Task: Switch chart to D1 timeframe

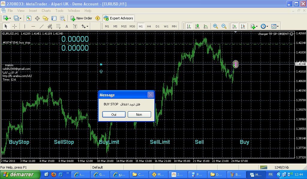Action: (157, 26)
